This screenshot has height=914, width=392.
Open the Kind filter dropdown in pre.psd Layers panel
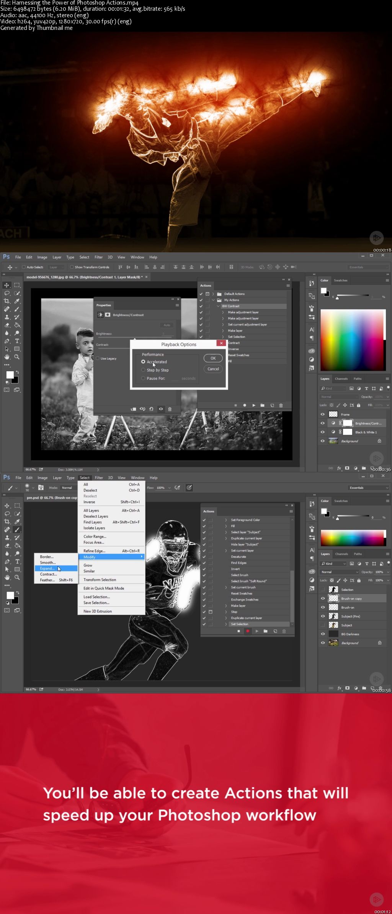pos(333,563)
